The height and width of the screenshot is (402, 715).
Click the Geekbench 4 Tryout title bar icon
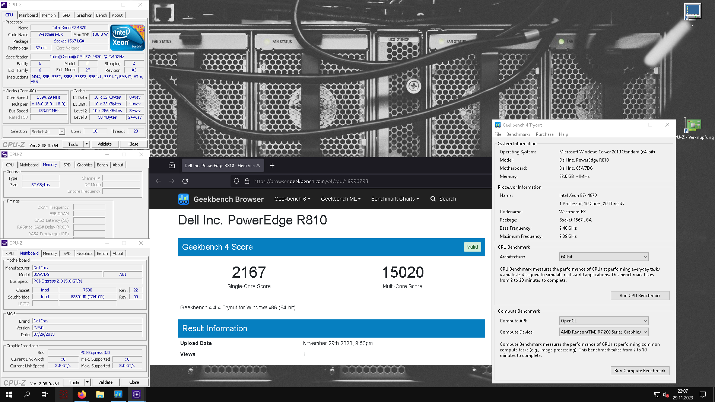click(x=498, y=125)
